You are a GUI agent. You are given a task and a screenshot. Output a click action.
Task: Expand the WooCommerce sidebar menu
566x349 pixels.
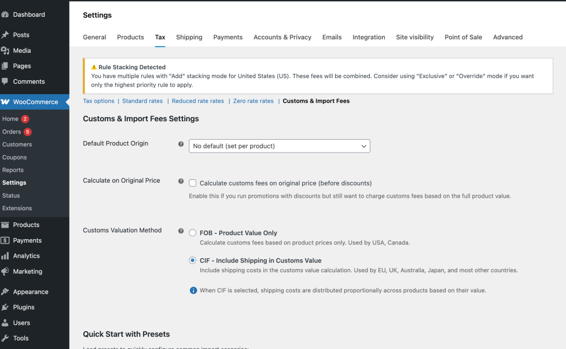(35, 102)
